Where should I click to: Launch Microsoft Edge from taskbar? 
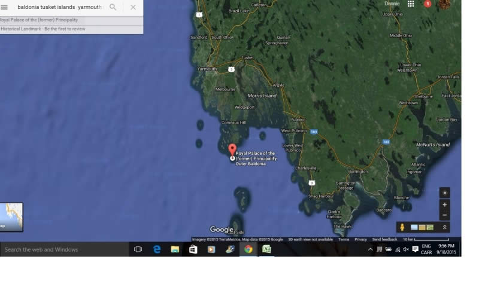[157, 249]
